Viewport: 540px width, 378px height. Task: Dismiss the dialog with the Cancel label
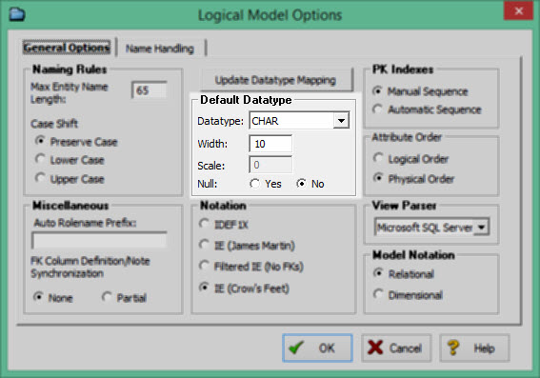pyautogui.click(x=406, y=348)
